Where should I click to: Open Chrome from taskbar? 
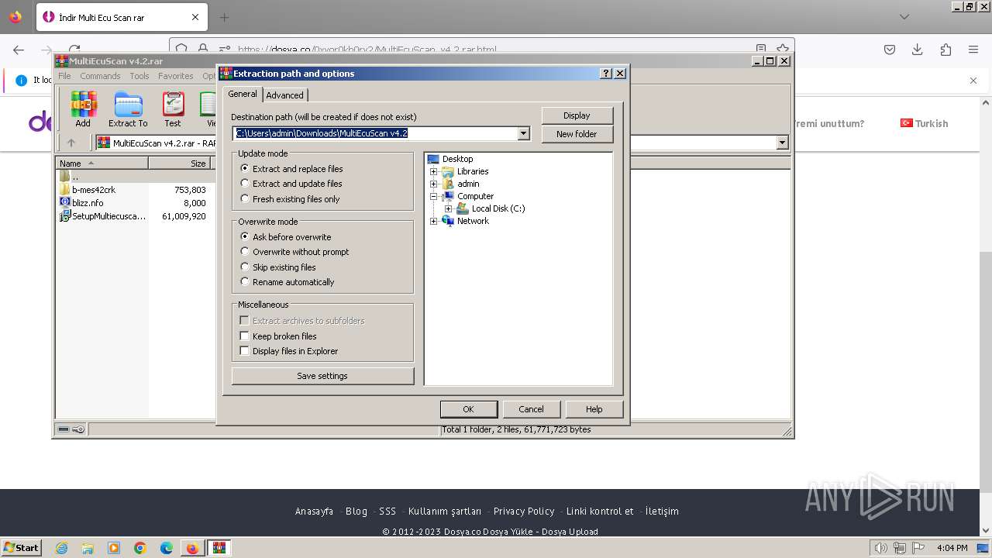[140, 548]
